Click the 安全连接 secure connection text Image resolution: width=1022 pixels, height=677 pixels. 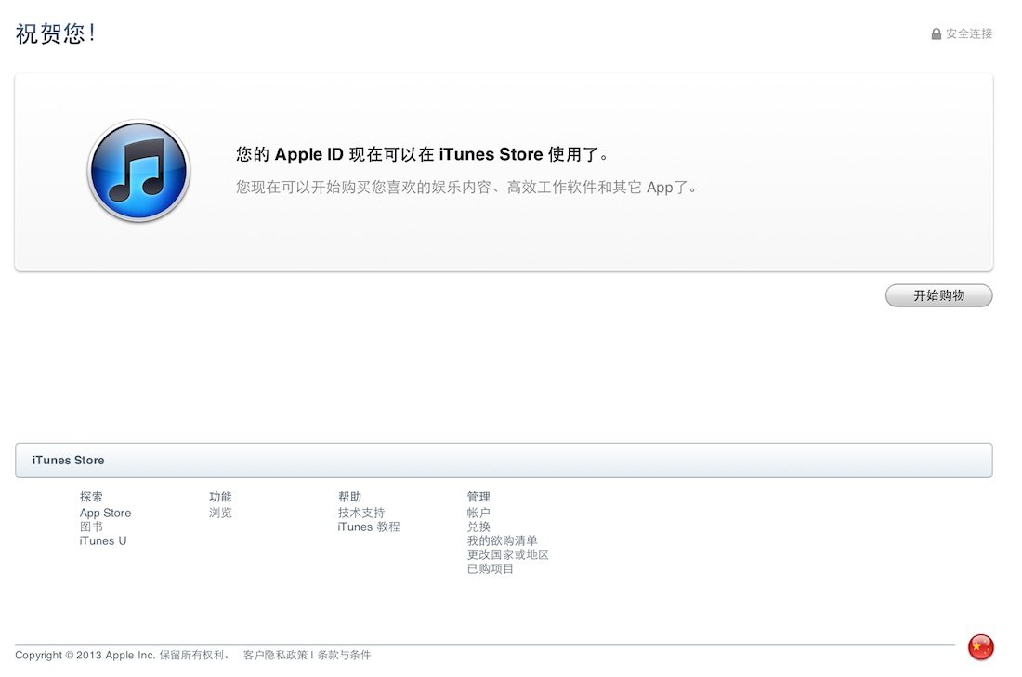[x=969, y=34]
